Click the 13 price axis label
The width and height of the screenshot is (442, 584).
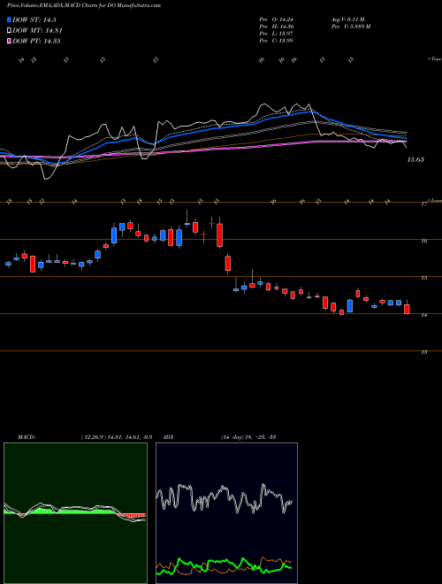[423, 352]
